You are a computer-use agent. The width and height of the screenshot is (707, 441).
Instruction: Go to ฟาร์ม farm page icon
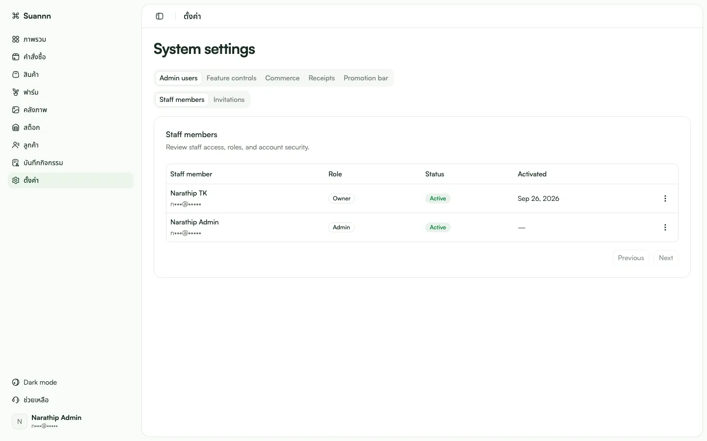(16, 92)
